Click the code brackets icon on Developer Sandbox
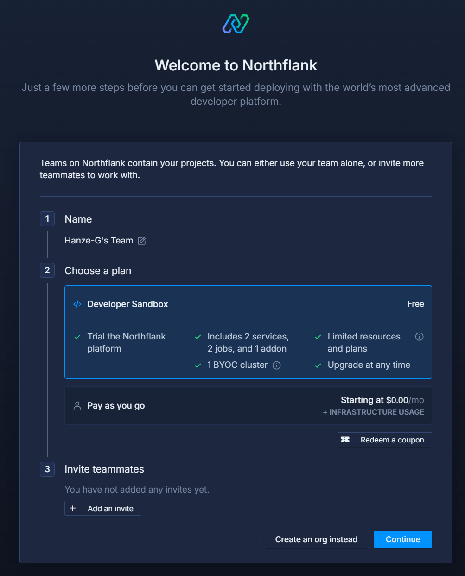 pos(77,304)
